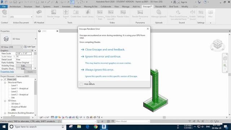Switch to the Manage ribbon tab
Image resolution: width=231 pixels, height=130 pixels.
[126, 6]
